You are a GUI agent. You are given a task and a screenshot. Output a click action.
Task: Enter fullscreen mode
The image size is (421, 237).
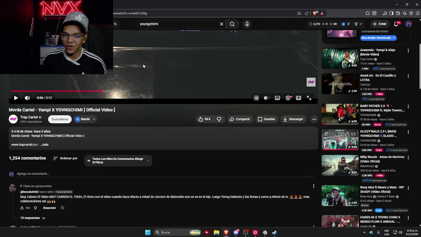309,98
